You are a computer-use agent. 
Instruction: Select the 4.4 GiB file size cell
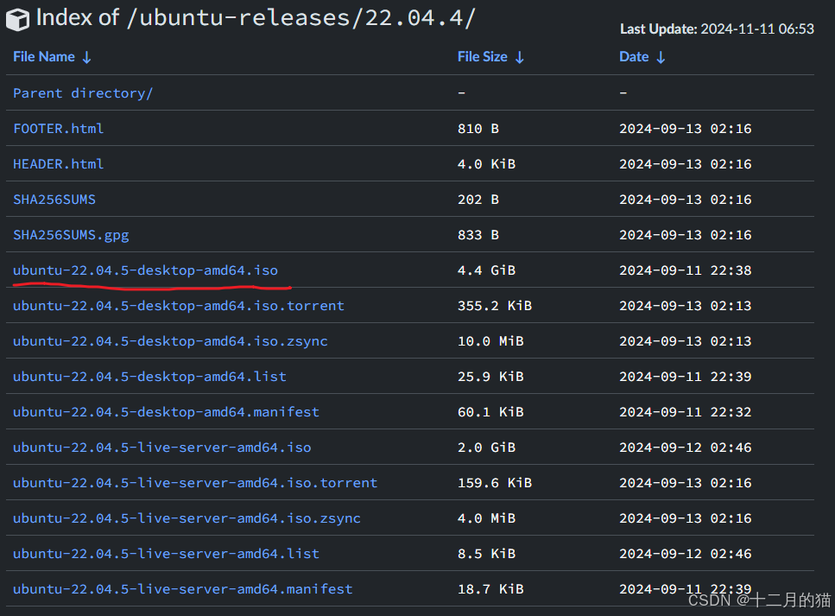tap(486, 270)
